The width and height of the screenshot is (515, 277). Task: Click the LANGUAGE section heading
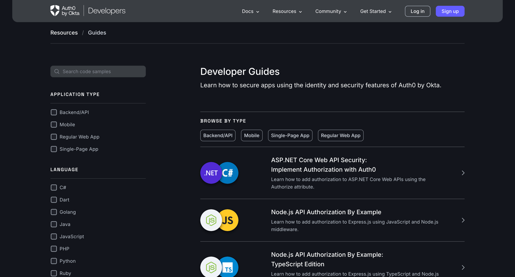click(64, 169)
